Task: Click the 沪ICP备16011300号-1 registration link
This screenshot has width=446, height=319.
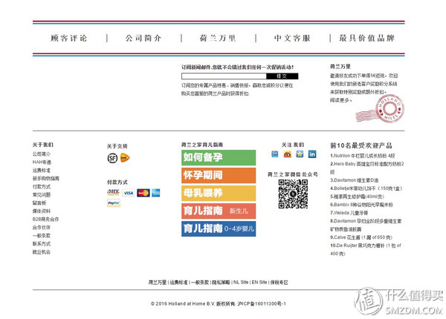Action: [x=262, y=303]
